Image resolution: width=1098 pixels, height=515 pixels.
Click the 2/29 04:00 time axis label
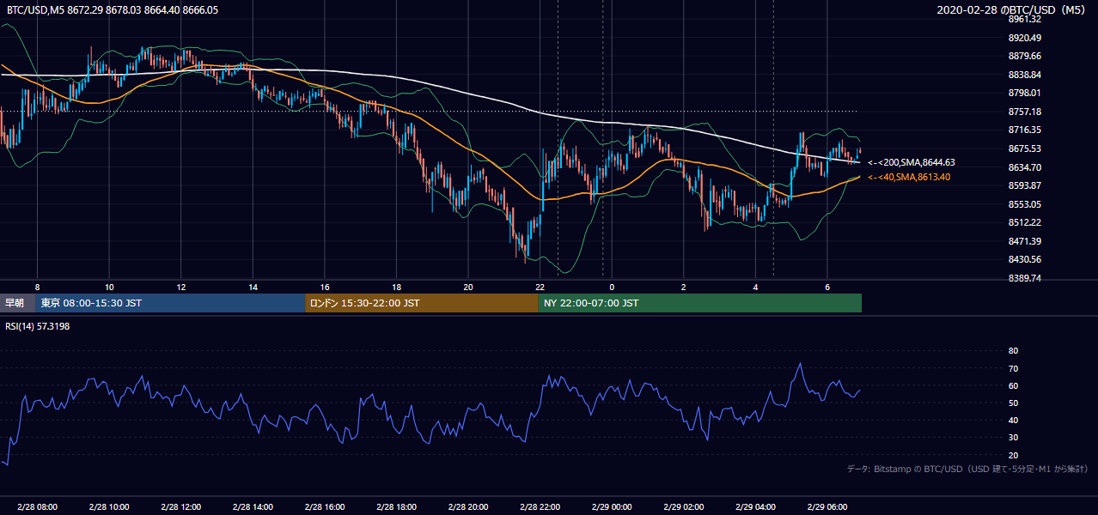(x=755, y=507)
